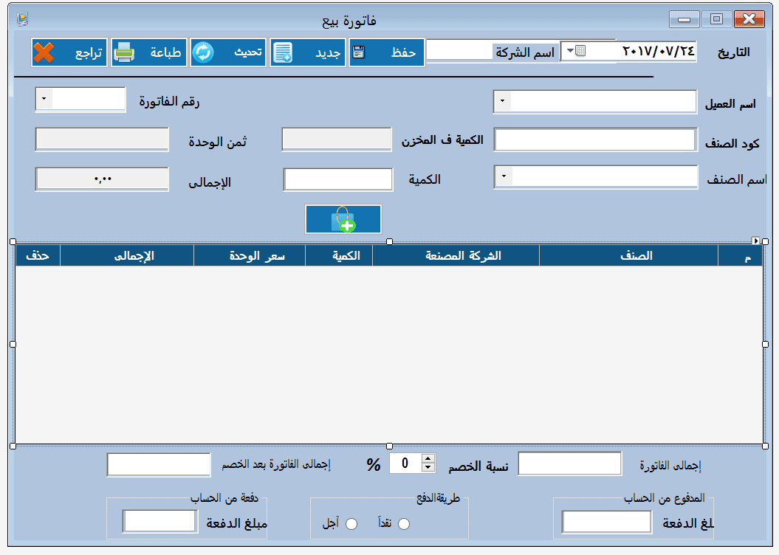Image resolution: width=779 pixels, height=555 pixels.
Task: Click the الشركة المصنعة column header
Action: (456, 255)
